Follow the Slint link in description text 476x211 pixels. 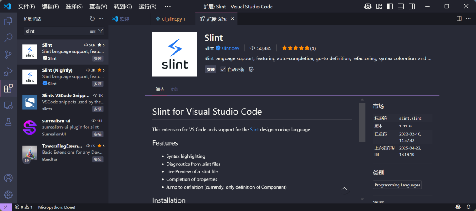254,130
